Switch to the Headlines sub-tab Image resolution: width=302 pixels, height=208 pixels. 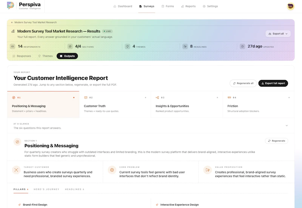point(74,190)
